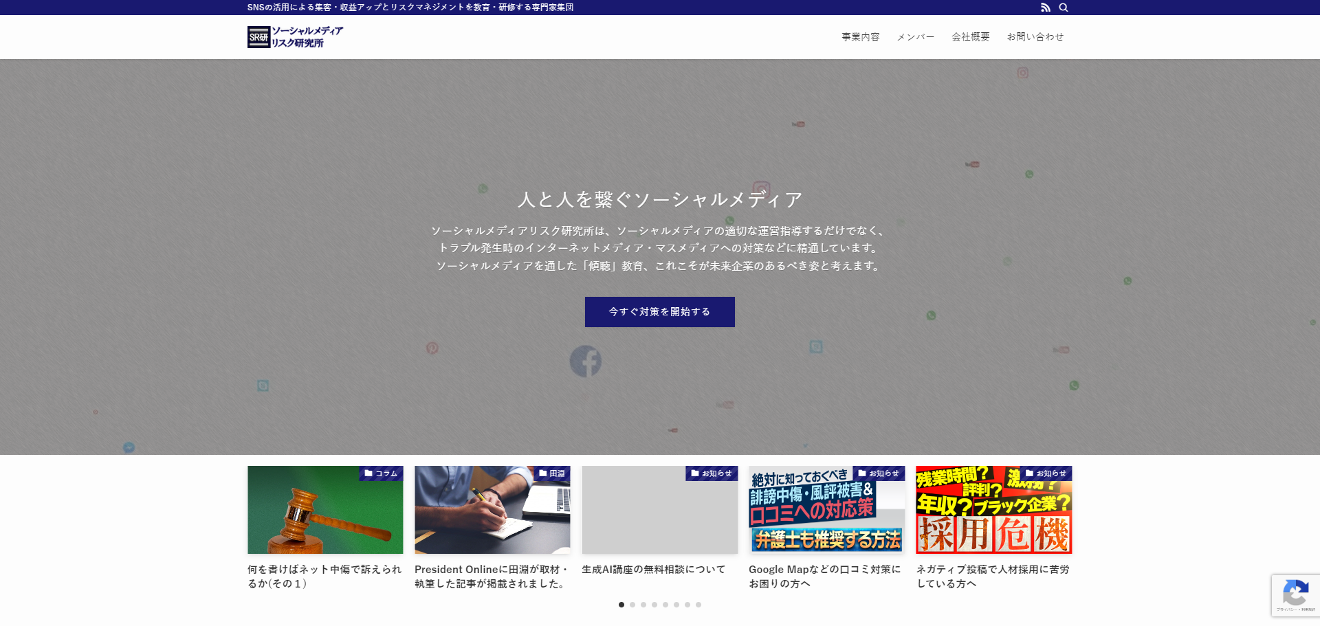The width and height of the screenshot is (1320, 626).
Task: Click the 今すぐ対策を開始する button
Action: tap(660, 312)
